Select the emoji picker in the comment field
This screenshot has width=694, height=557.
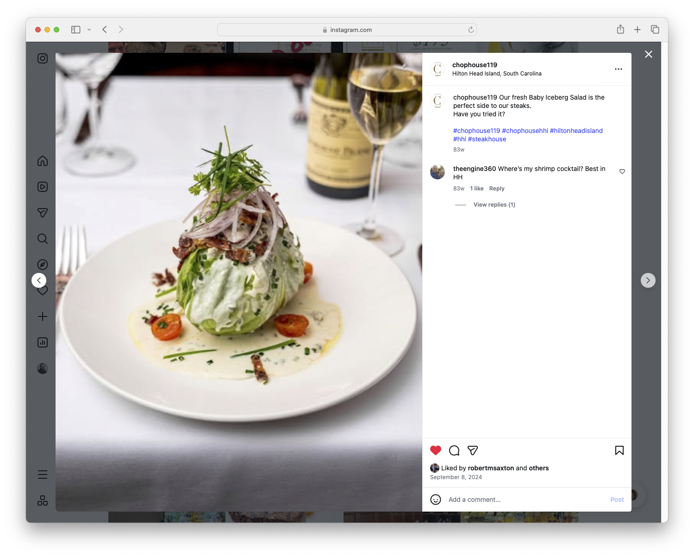click(x=436, y=500)
